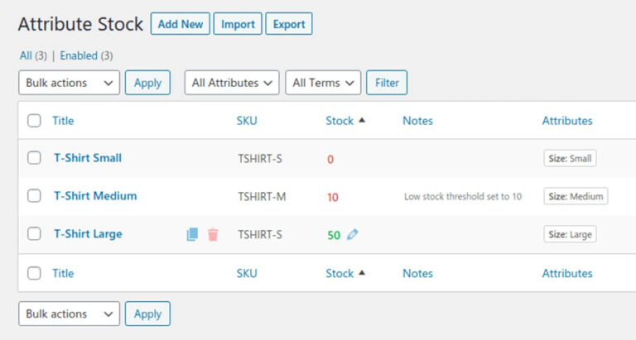Open the top Bulk actions dropdown

(x=69, y=83)
